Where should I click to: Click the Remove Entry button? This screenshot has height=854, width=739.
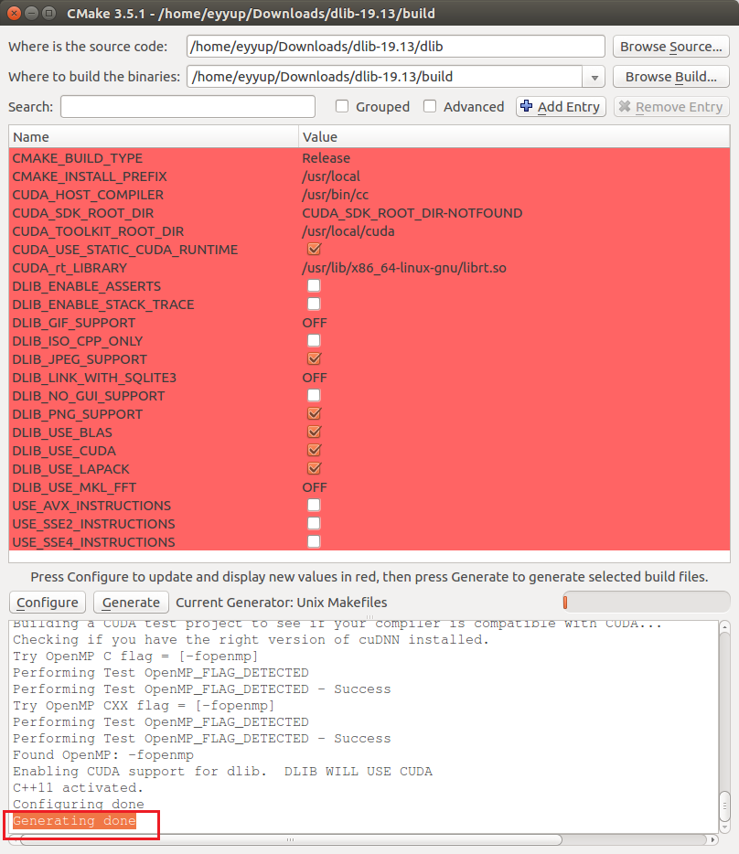point(671,107)
